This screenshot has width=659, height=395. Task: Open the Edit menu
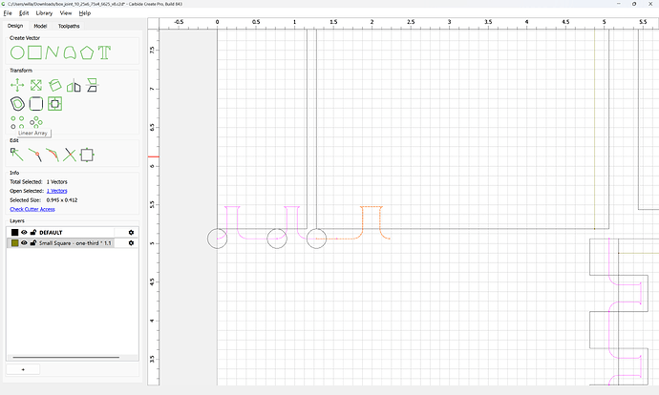24,13
